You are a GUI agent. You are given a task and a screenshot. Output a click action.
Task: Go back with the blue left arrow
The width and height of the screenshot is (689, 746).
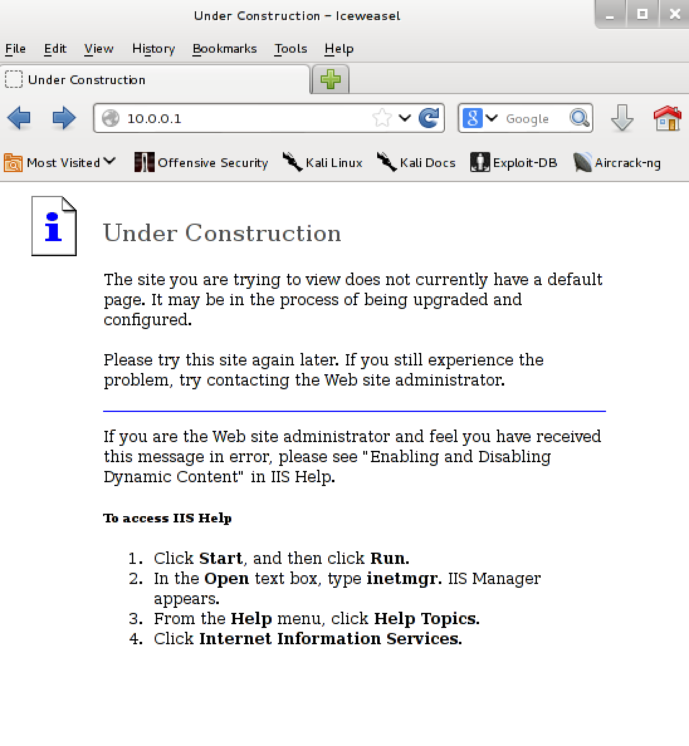point(19,118)
